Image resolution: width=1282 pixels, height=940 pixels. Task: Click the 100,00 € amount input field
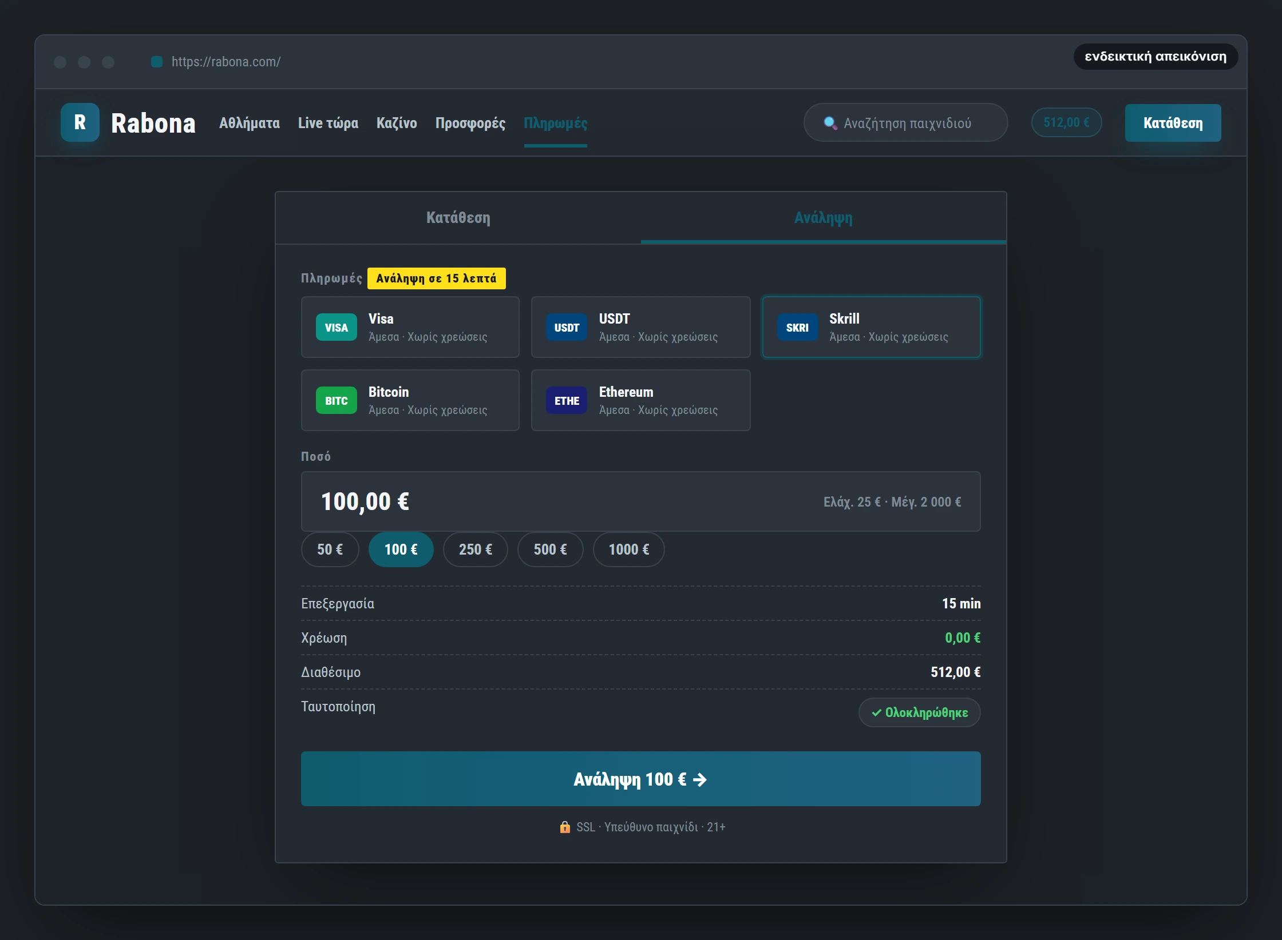[x=641, y=501]
